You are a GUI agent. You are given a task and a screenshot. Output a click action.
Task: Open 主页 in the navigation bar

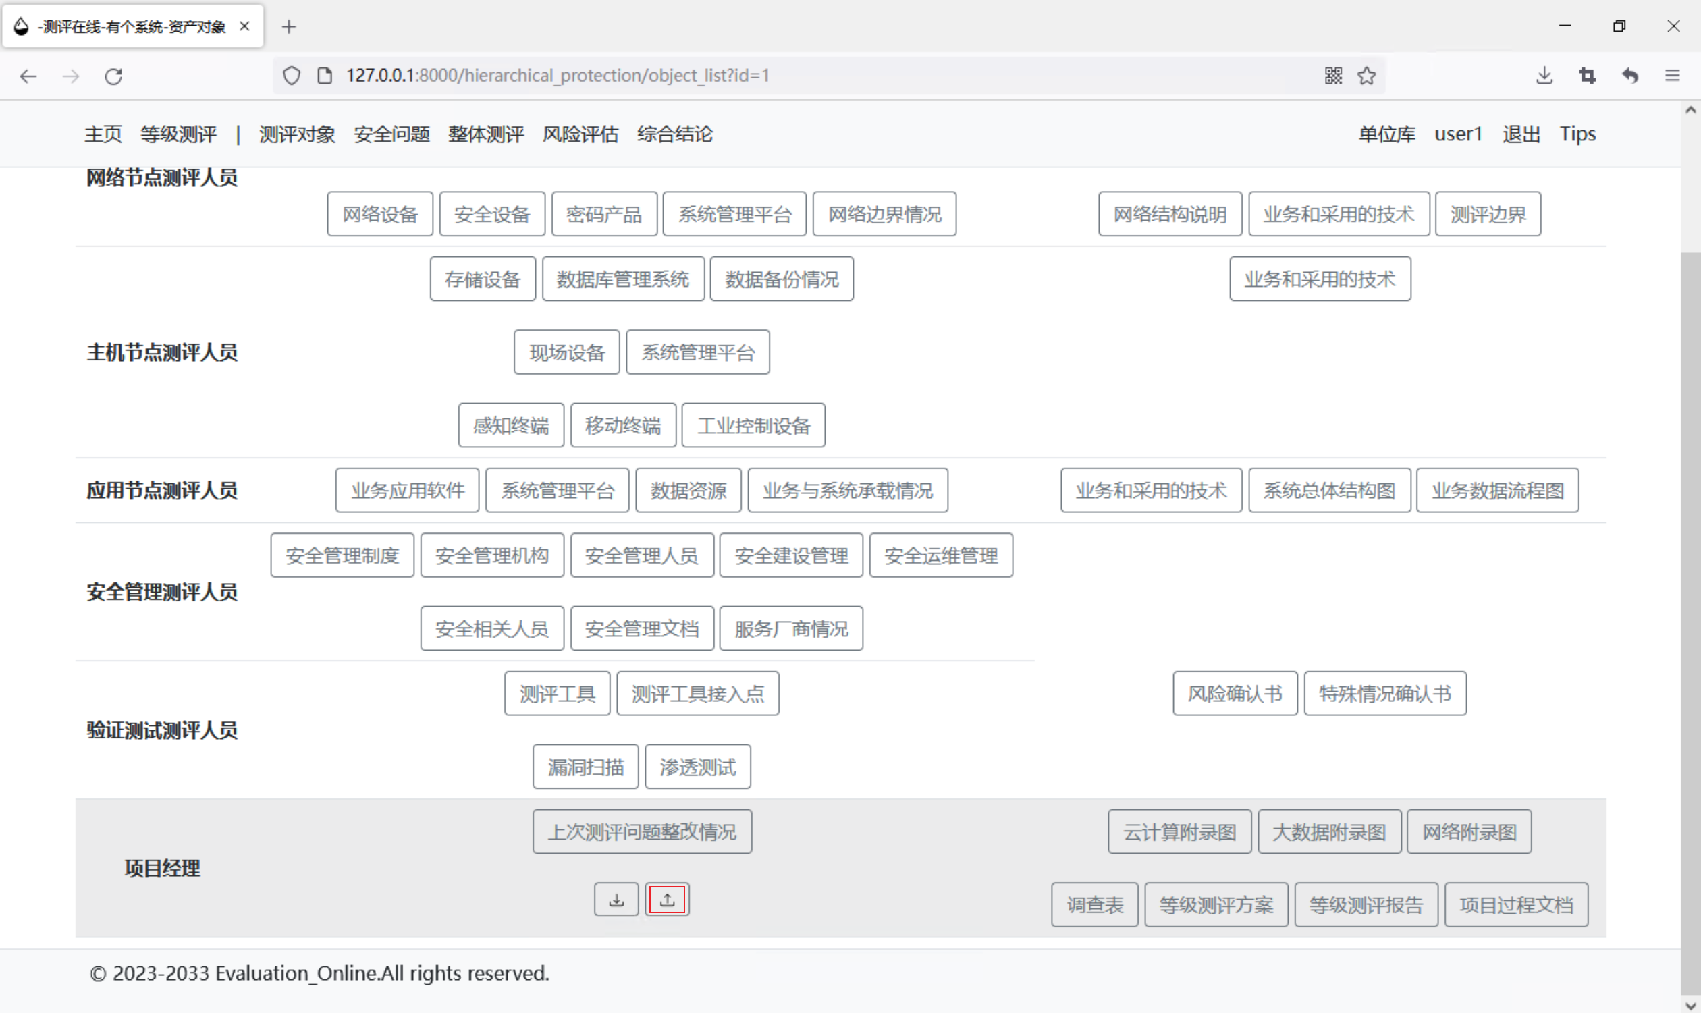tap(103, 134)
